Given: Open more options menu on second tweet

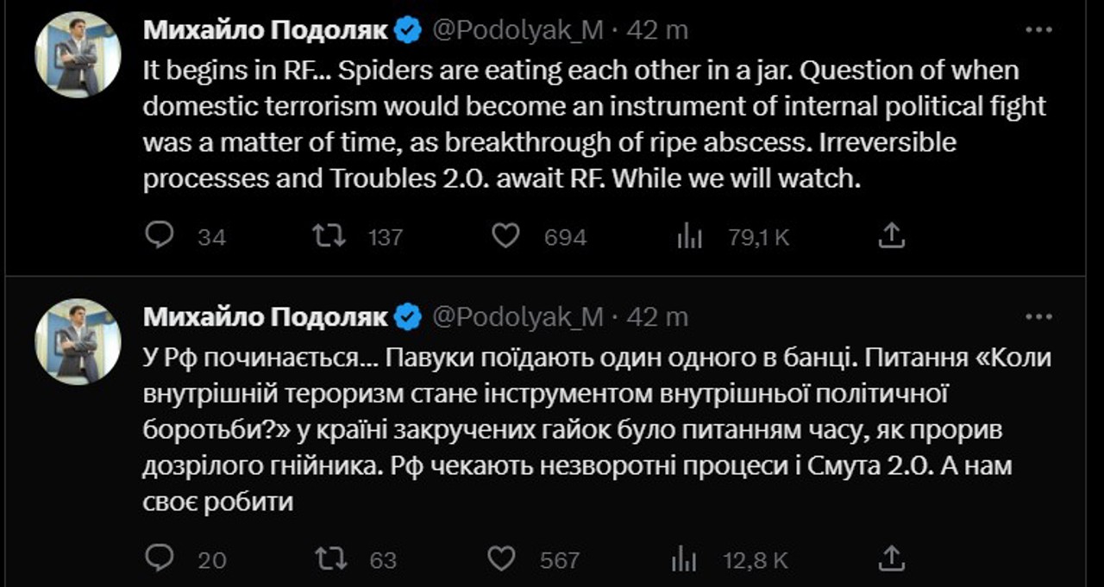Looking at the screenshot, I should 1038,317.
